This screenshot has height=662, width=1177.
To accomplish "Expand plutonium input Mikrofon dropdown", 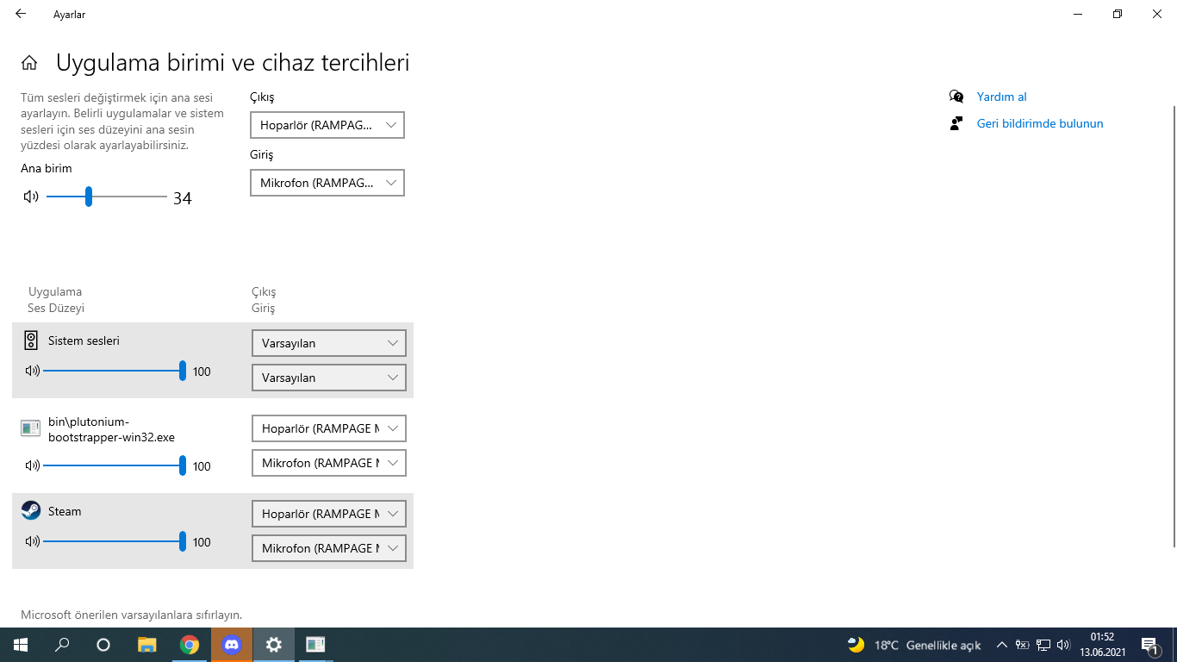I will tap(328, 463).
